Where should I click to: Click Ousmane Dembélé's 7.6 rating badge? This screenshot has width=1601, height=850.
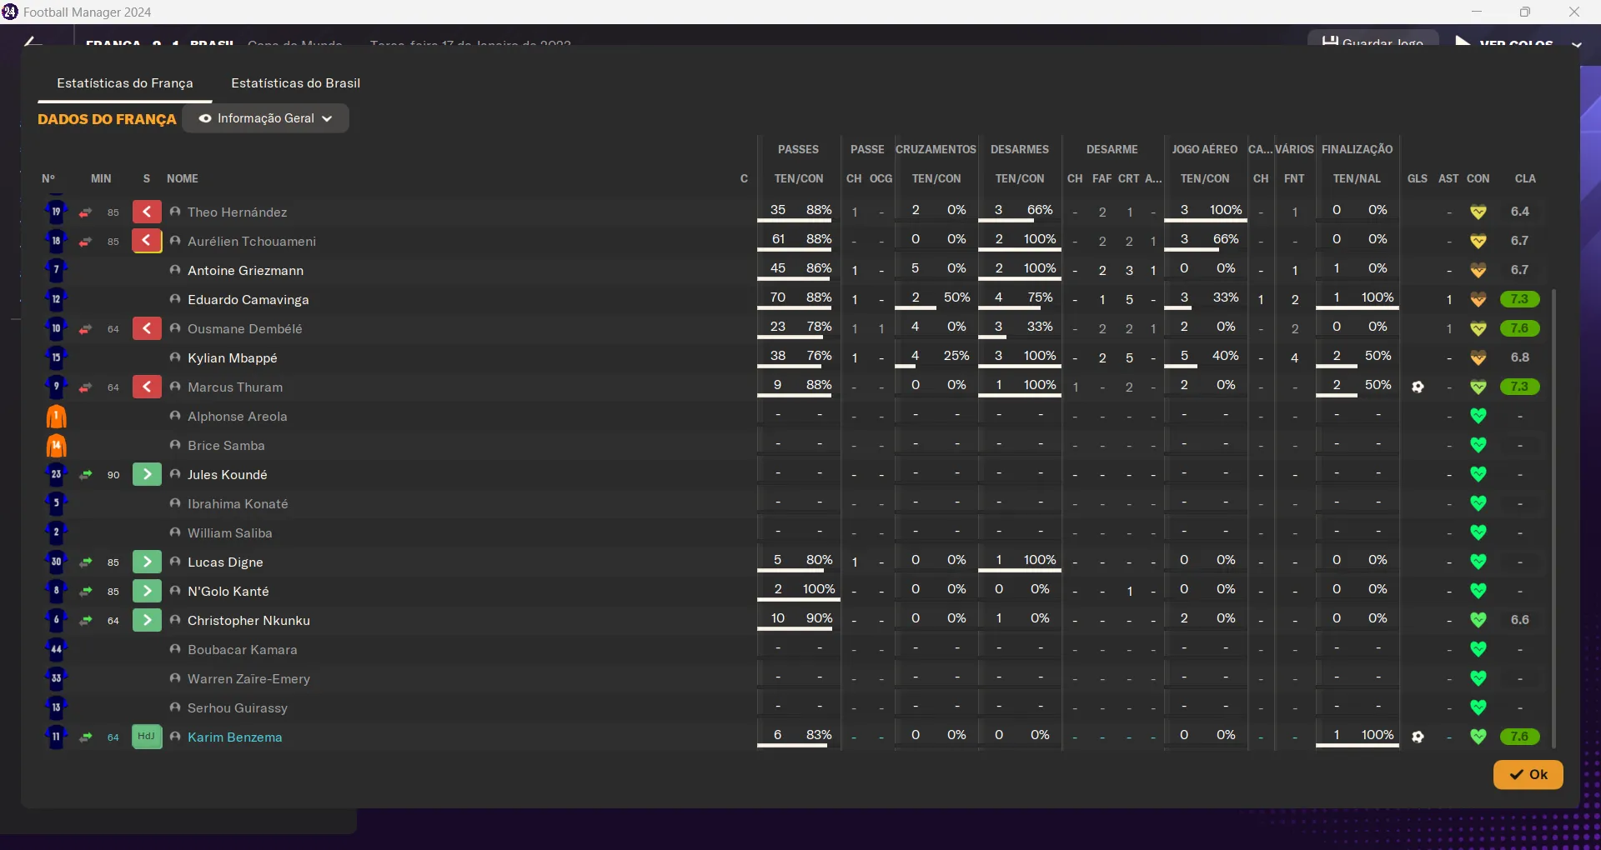coord(1519,328)
